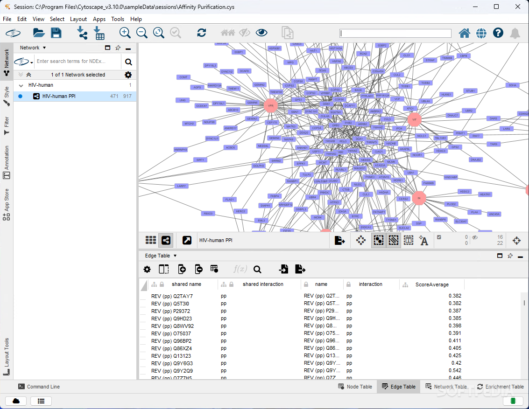This screenshot has height=409, width=529.
Task: Open Cytoscape home icon
Action: tap(465, 33)
